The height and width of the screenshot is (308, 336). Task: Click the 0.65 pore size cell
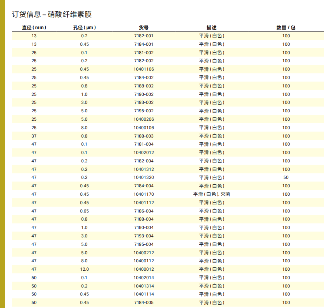[x=84, y=211]
